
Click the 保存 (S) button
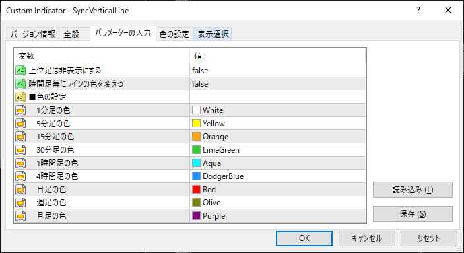point(413,214)
